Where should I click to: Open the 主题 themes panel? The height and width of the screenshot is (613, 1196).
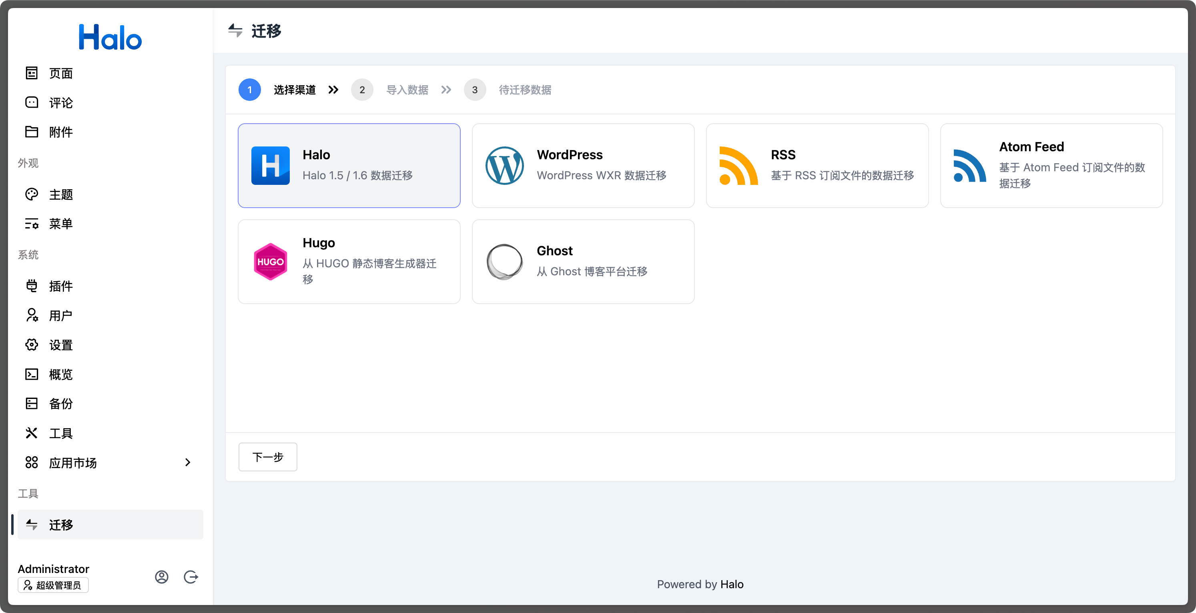pyautogui.click(x=31, y=194)
